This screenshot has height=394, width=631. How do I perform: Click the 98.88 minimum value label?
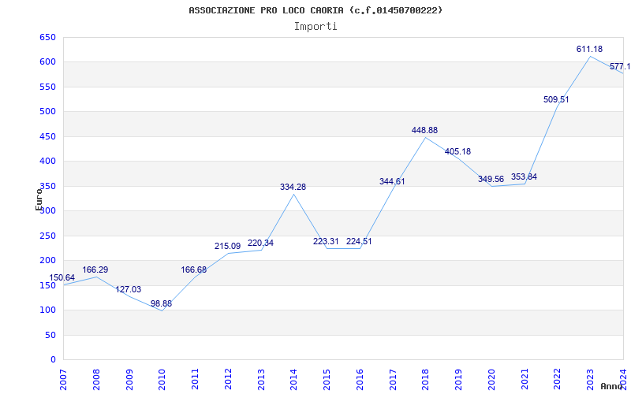pos(162,303)
